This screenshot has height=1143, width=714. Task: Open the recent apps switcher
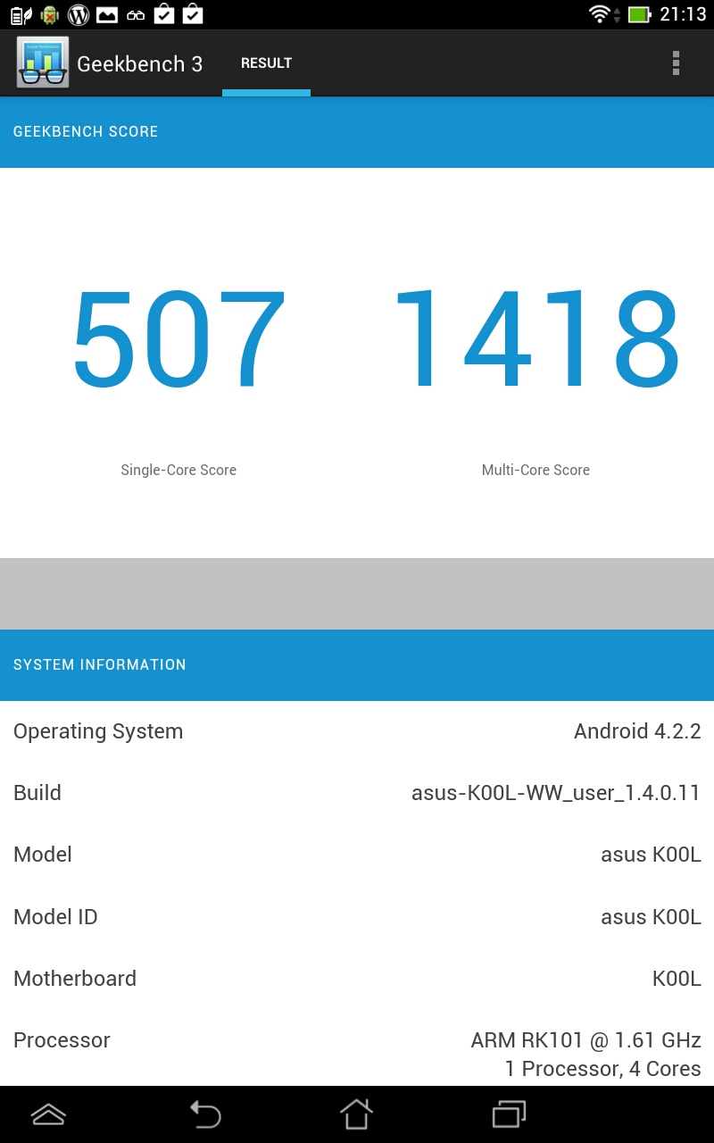pos(509,1114)
